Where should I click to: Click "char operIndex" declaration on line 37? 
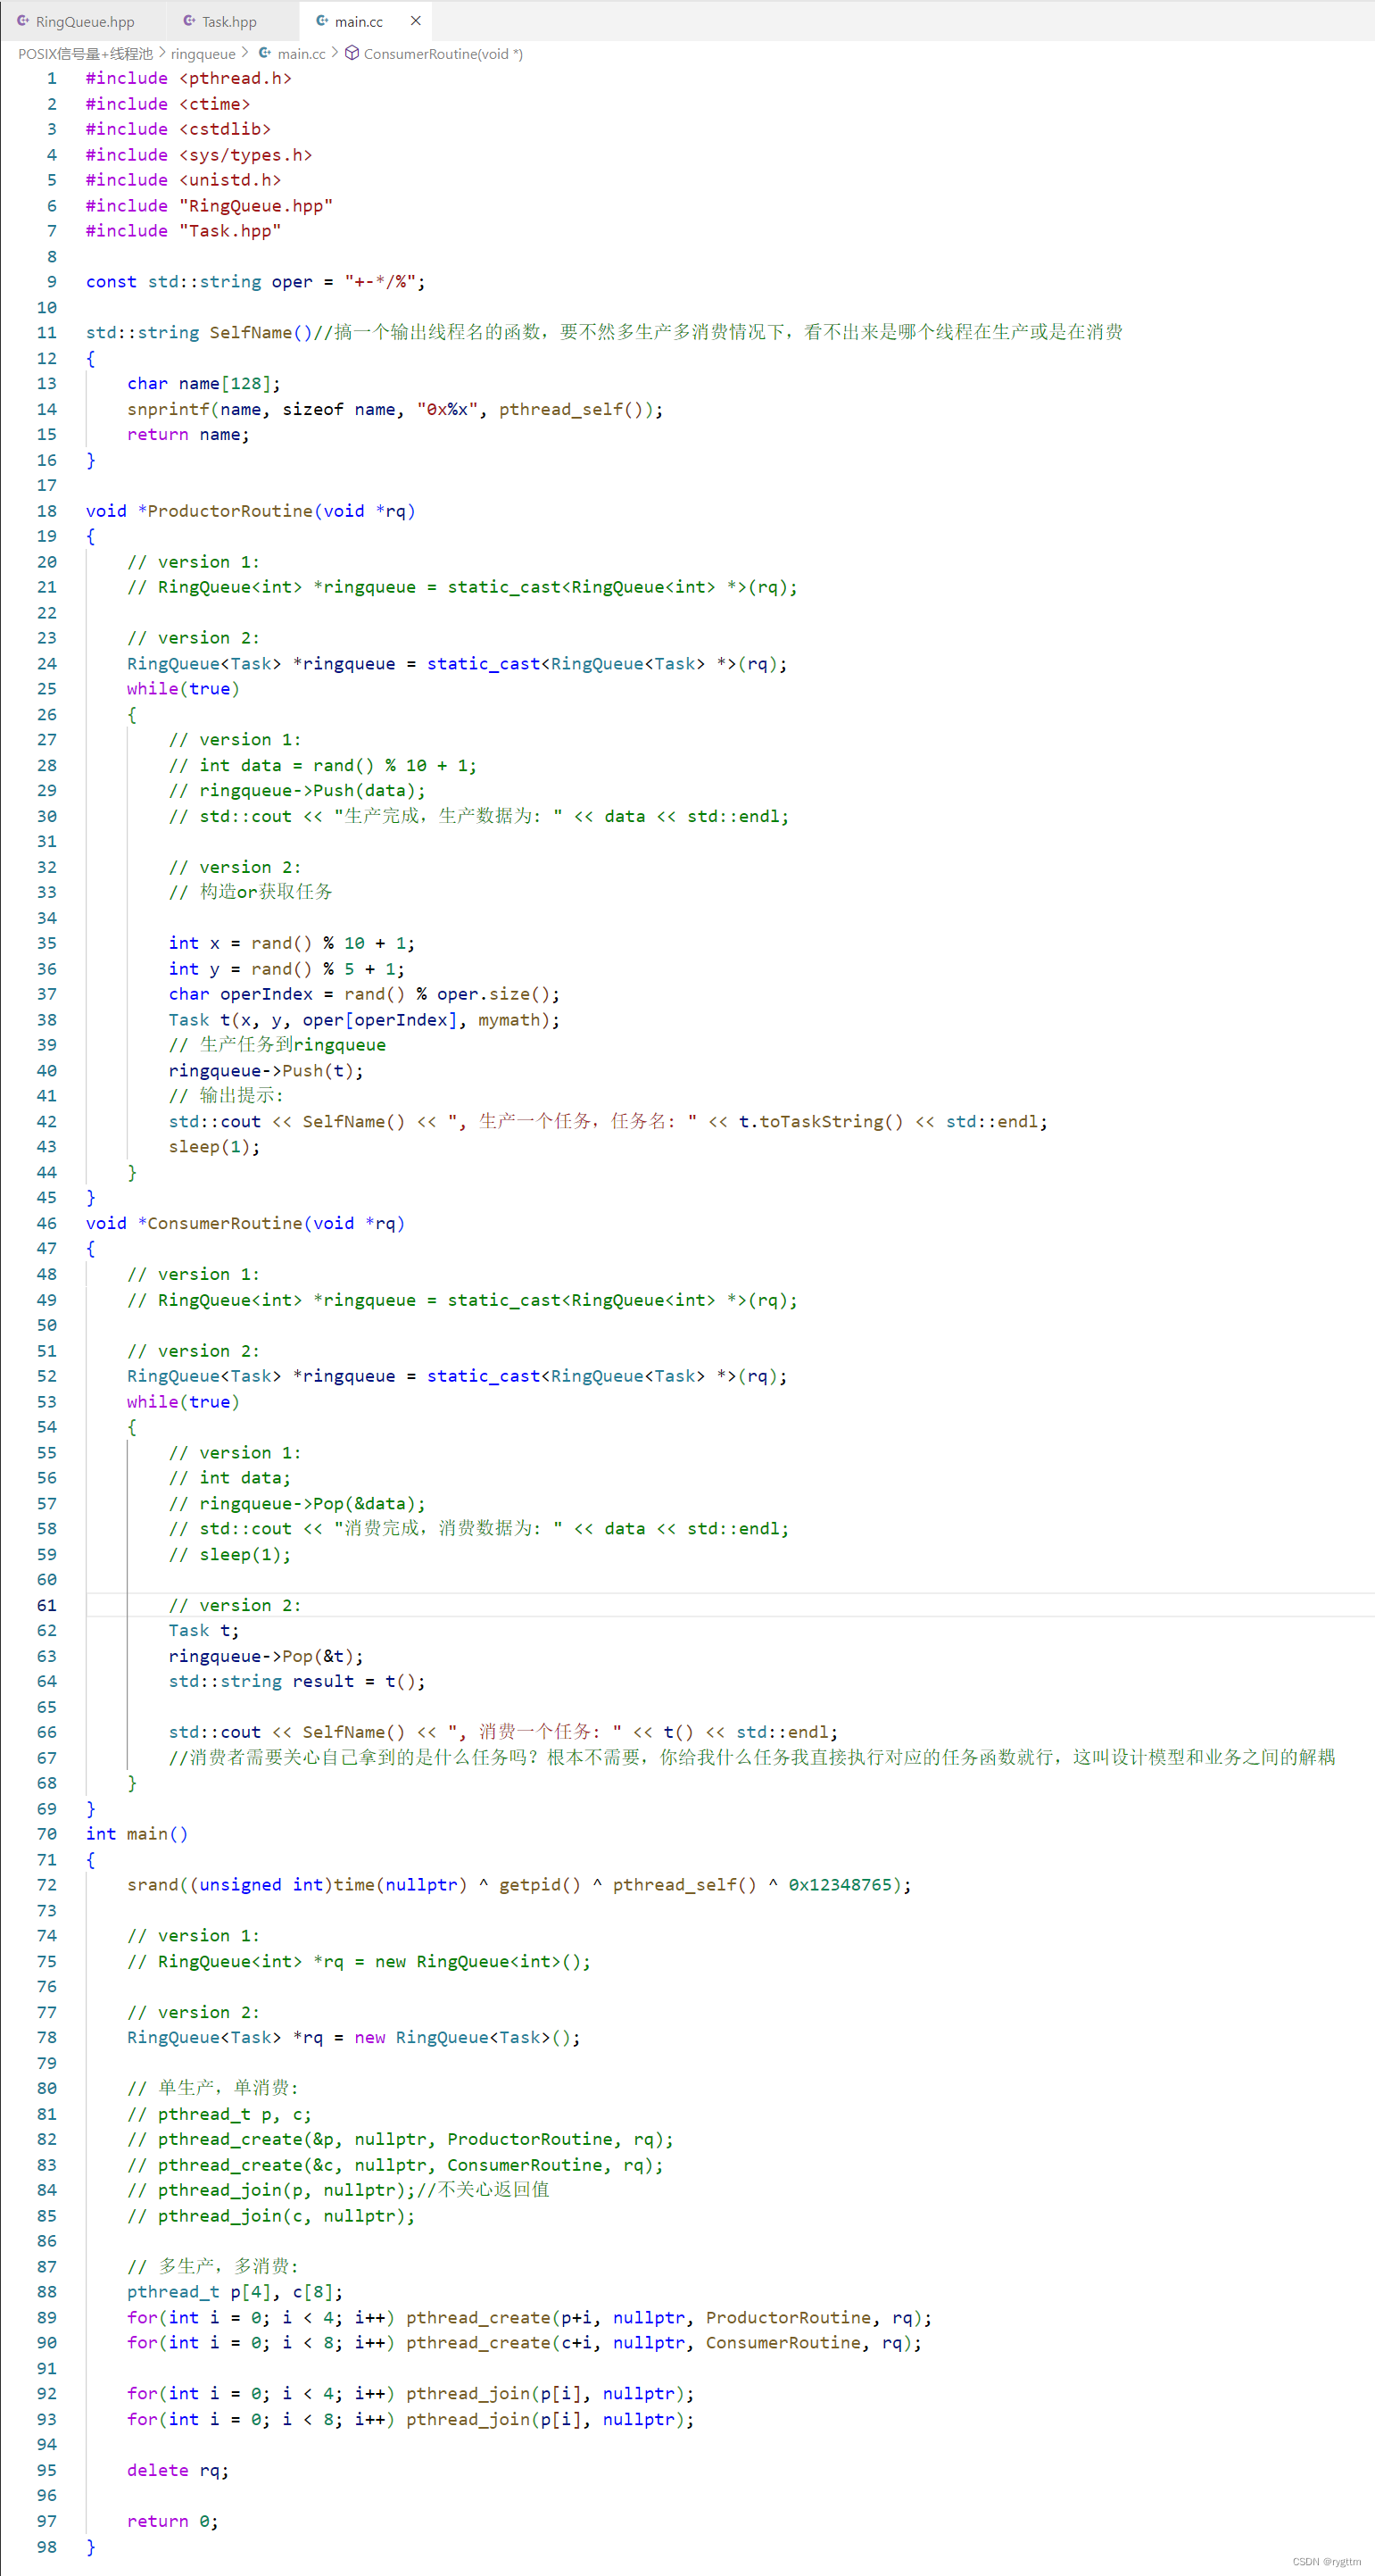tap(240, 994)
